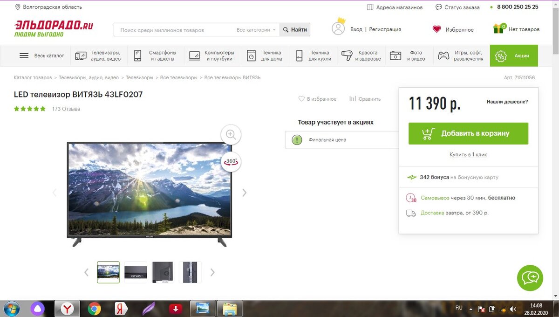Open the Весь каталог hamburger menu
This screenshot has height=317, width=559.
[x=41, y=55]
